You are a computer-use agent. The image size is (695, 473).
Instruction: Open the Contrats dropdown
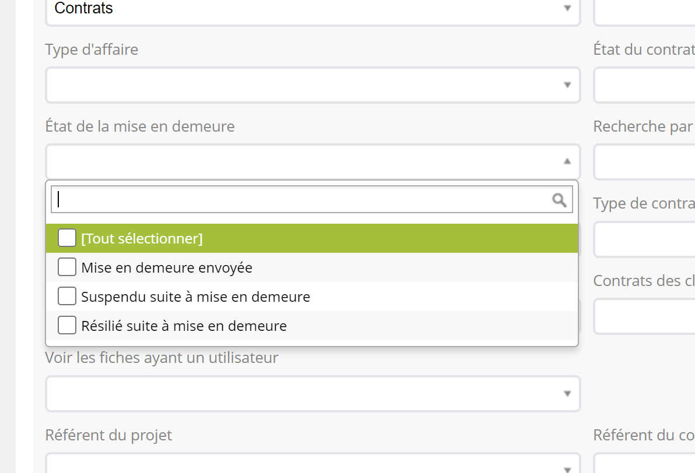[313, 9]
